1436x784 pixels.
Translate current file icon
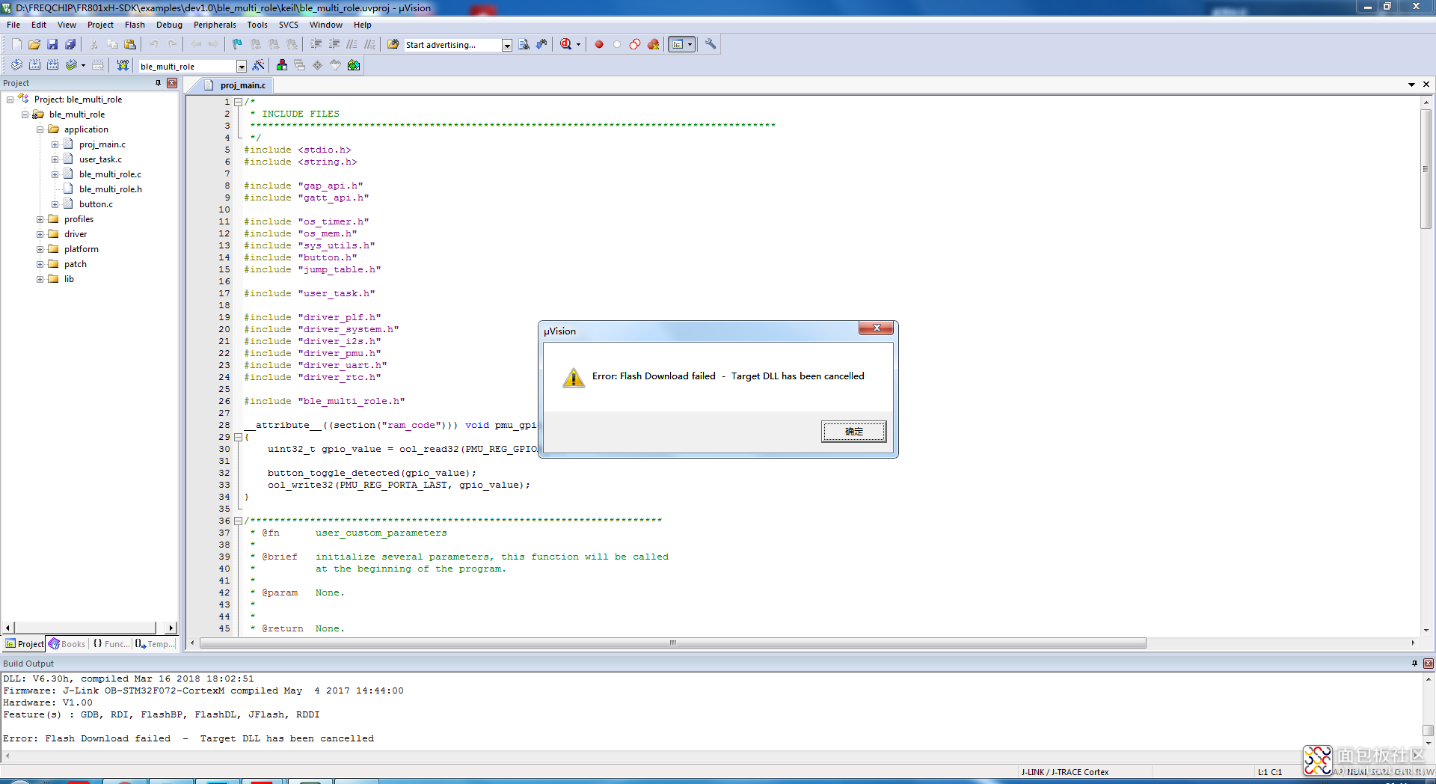pyautogui.click(x=16, y=66)
